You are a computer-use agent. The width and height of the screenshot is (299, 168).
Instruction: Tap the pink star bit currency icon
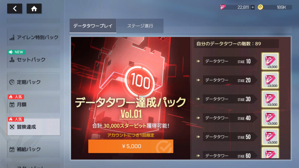pyautogui.click(x=223, y=7)
